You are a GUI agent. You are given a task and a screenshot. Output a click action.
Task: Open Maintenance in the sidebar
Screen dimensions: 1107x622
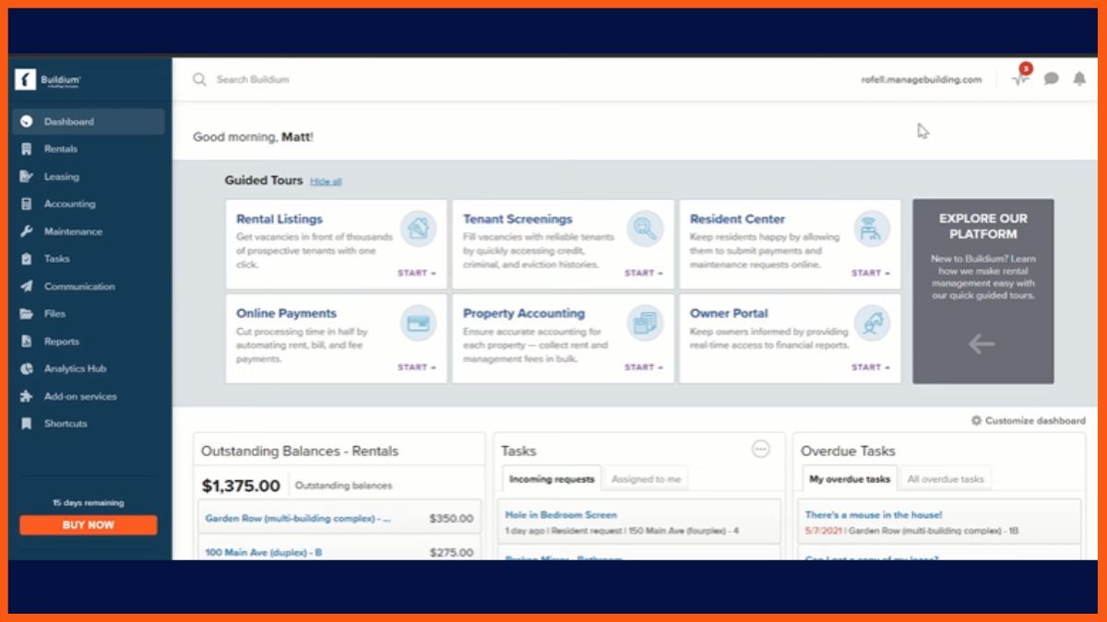[73, 231]
